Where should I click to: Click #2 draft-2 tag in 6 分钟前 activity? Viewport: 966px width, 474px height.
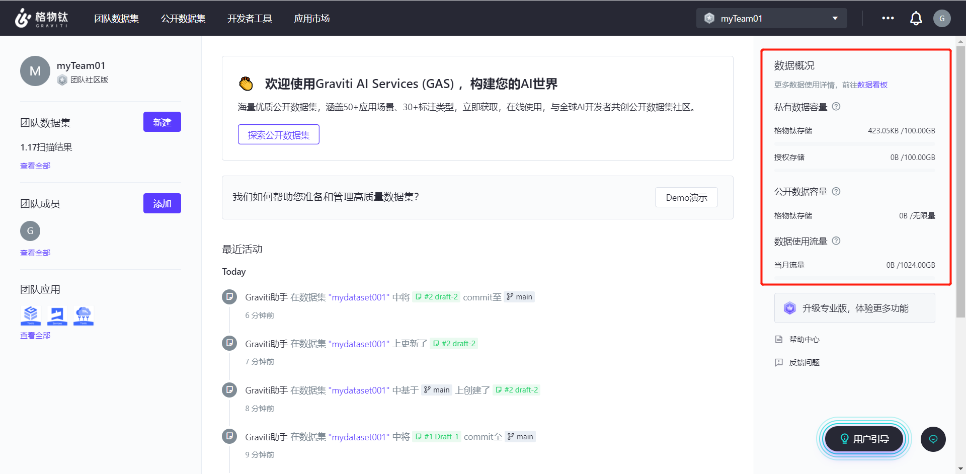pyautogui.click(x=436, y=297)
